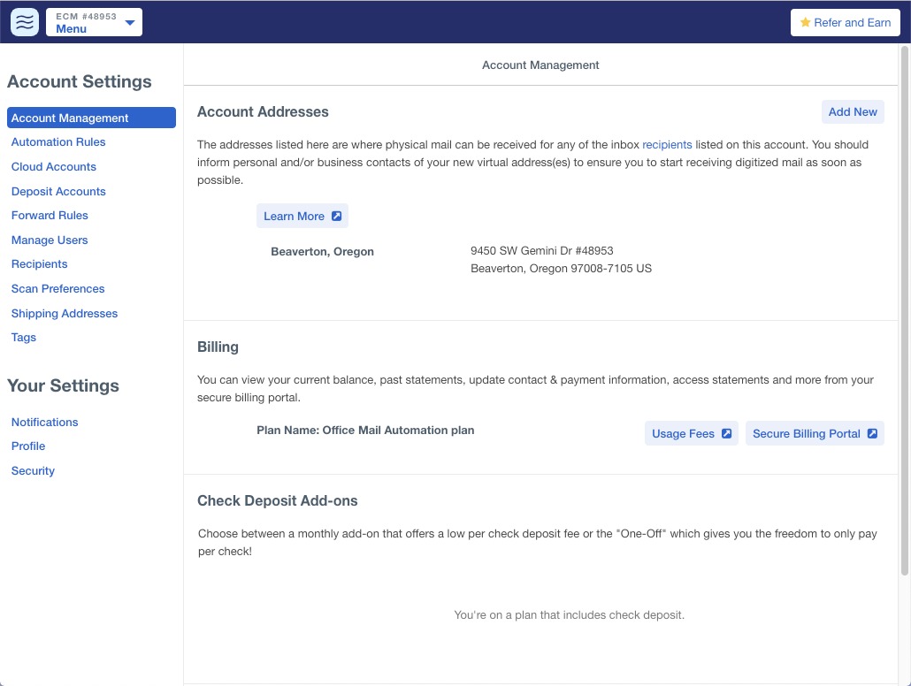The image size is (911, 686).
Task: Go to Profile settings
Action: click(x=28, y=446)
